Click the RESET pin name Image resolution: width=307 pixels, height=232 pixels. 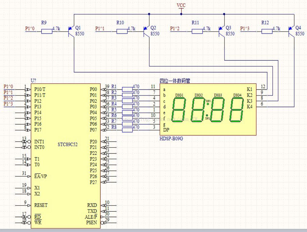(41, 205)
